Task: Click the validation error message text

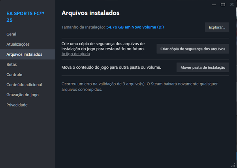Action: [x=139, y=87]
